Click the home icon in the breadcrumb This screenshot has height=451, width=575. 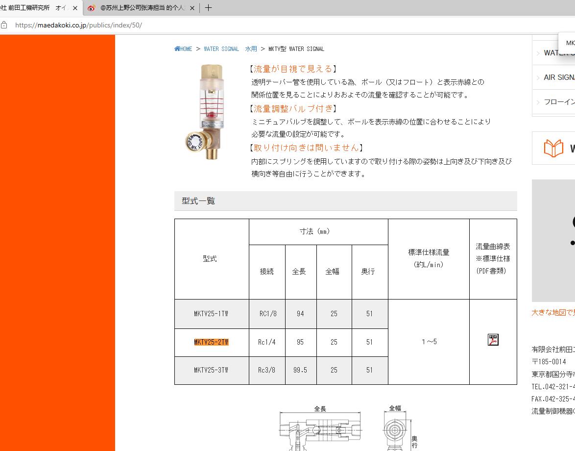[177, 48]
